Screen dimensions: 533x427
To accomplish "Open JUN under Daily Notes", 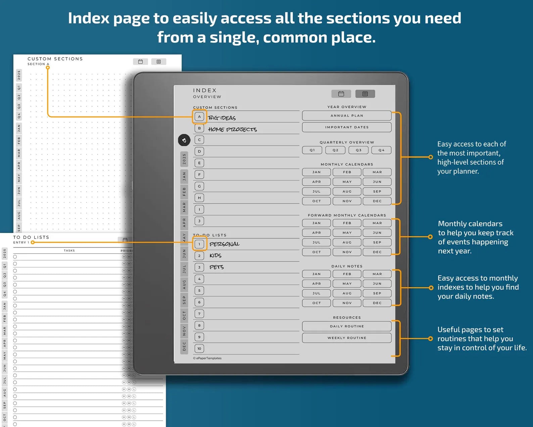I will tap(377, 284).
